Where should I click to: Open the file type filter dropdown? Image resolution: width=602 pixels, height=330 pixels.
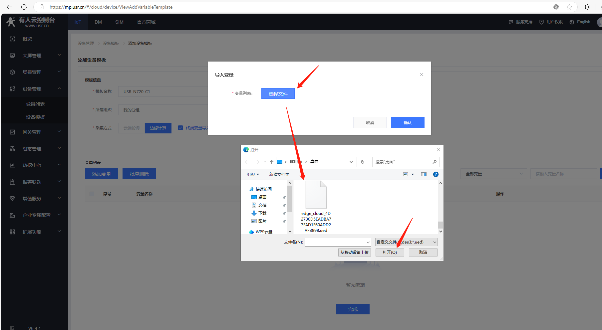pyautogui.click(x=406, y=242)
